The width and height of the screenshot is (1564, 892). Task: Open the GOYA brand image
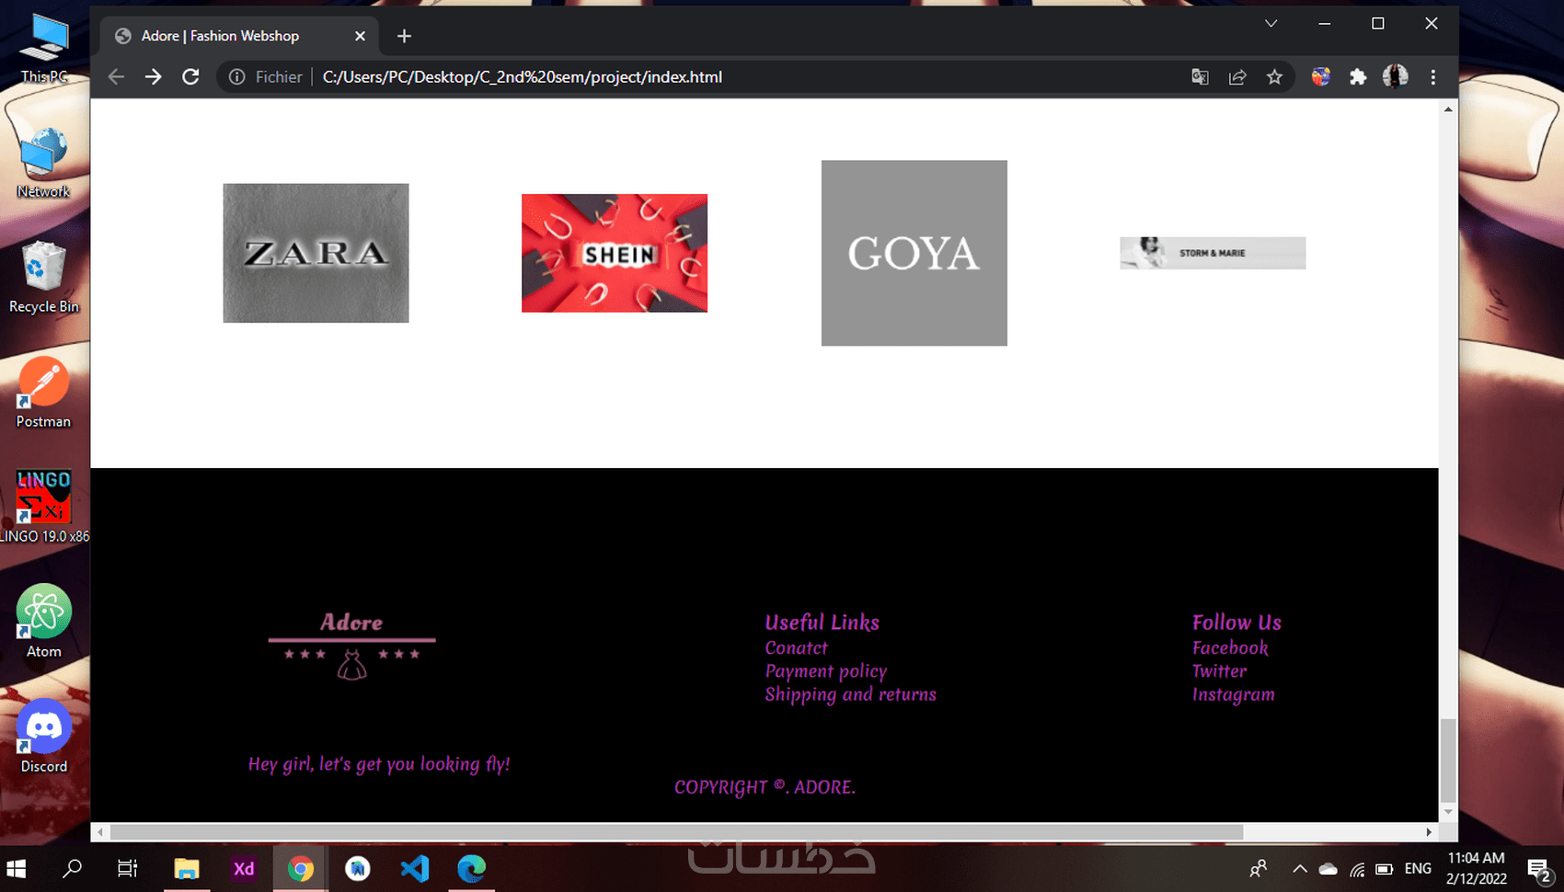914,253
